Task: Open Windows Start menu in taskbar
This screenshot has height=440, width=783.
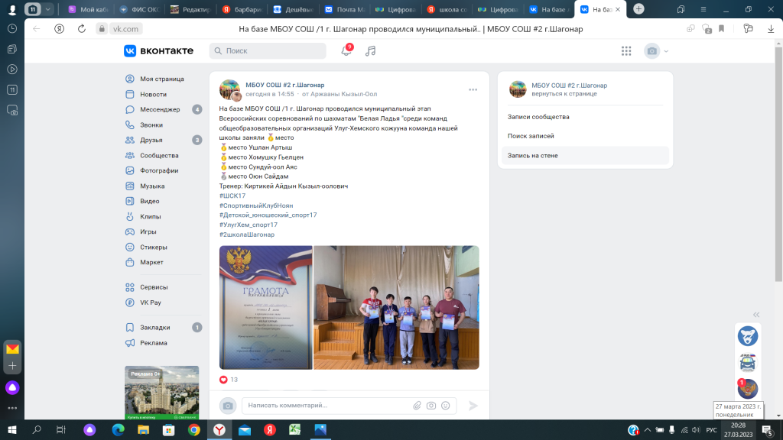Action: (12, 430)
